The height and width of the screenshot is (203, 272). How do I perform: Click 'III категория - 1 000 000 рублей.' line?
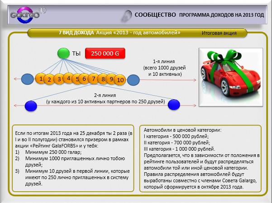point(179,149)
